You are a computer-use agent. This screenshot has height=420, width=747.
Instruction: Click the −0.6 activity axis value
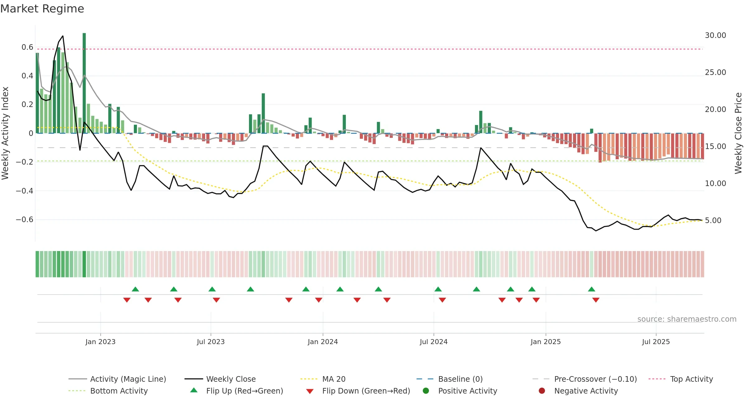[25, 220]
